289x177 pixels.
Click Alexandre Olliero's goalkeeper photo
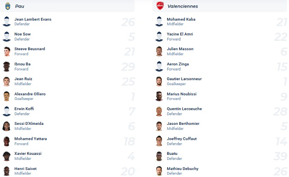[x=7, y=96]
